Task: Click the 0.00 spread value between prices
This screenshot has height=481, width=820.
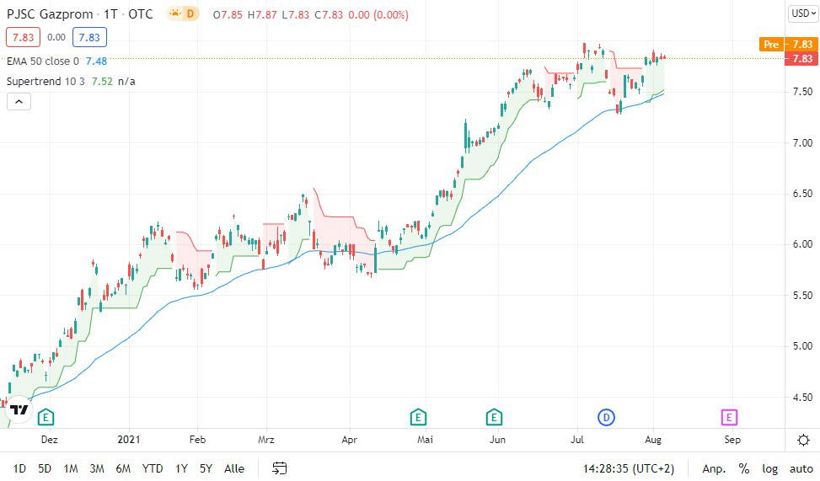Action: pyautogui.click(x=56, y=37)
